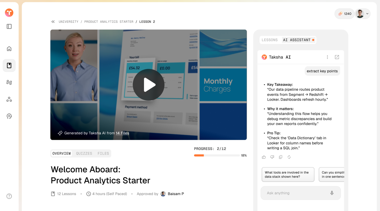Click the PROGRESS: 2/12 label
The height and width of the screenshot is (211, 380).
(x=210, y=149)
